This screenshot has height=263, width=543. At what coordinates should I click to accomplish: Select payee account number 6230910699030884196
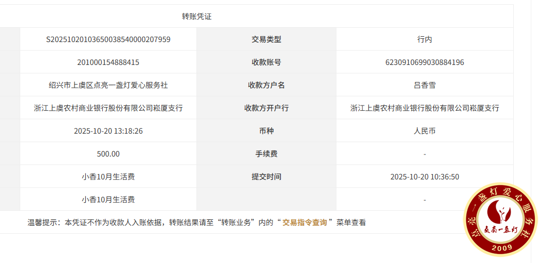(424, 62)
